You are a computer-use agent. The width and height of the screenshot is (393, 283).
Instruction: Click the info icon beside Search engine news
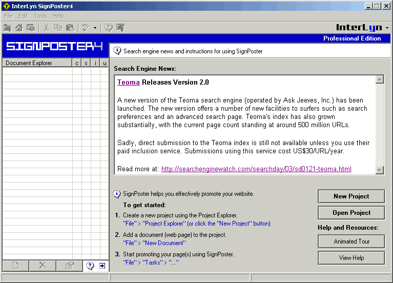coord(117,51)
